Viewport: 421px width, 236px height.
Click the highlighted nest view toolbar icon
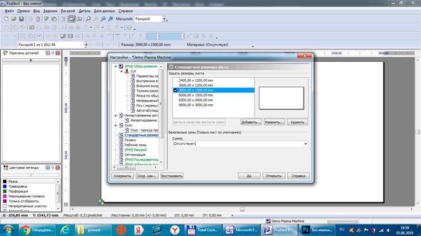(72, 19)
